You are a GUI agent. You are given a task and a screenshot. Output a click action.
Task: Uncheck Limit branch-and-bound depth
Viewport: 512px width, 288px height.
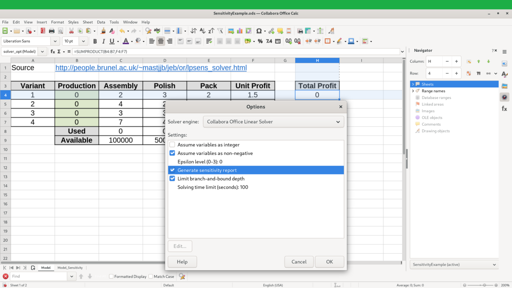[172, 178]
